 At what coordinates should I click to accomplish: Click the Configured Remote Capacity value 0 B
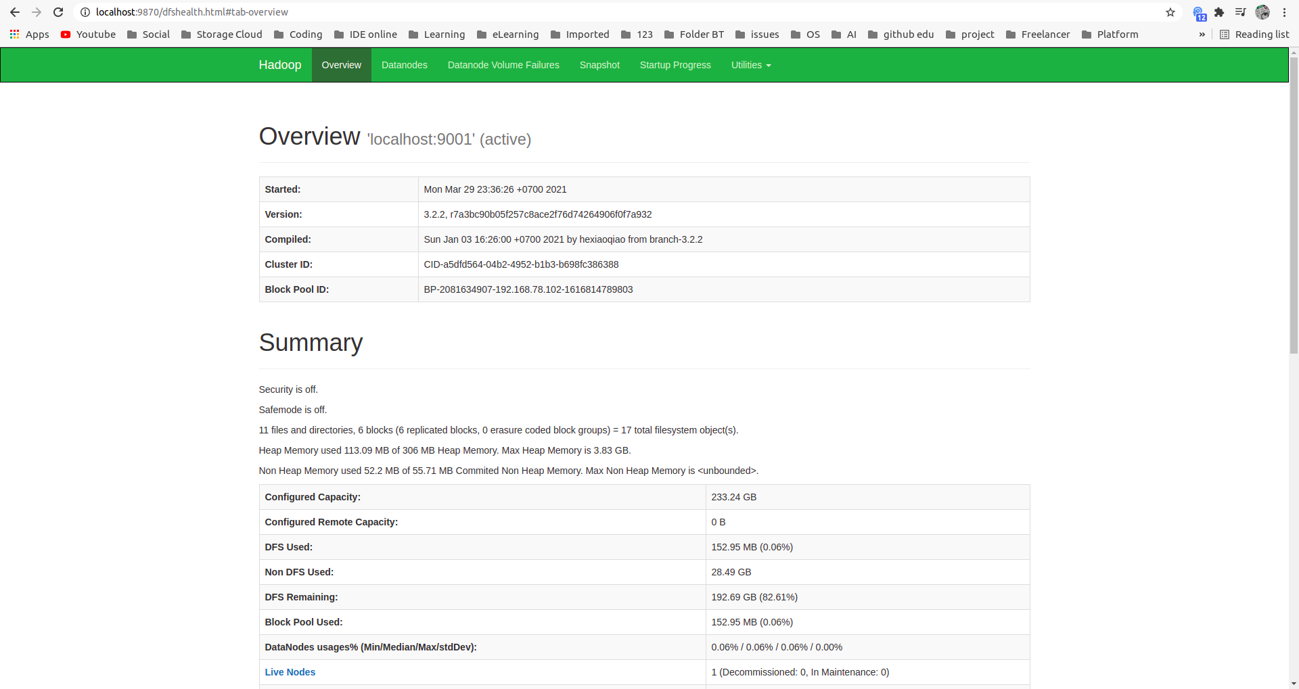(x=719, y=522)
